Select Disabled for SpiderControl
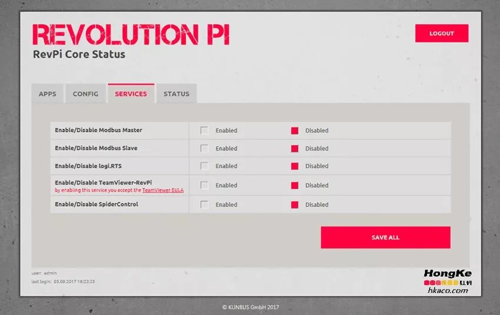 pyautogui.click(x=295, y=205)
